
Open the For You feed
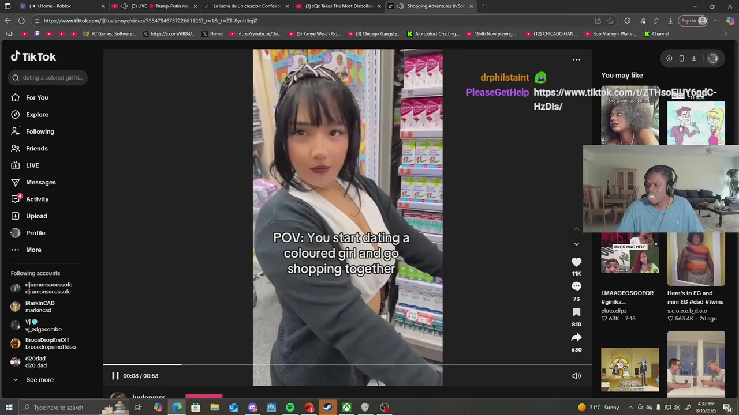(29, 97)
